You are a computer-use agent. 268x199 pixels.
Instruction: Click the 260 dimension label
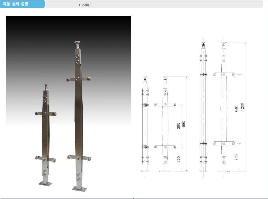(237, 157)
